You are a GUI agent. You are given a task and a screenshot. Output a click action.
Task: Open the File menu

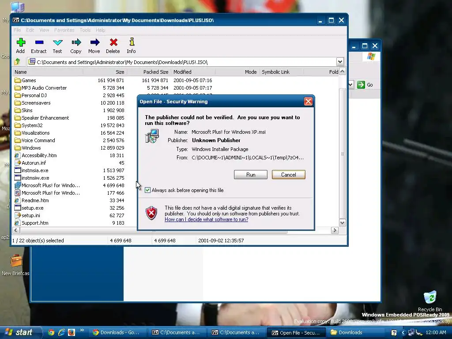pyautogui.click(x=17, y=30)
